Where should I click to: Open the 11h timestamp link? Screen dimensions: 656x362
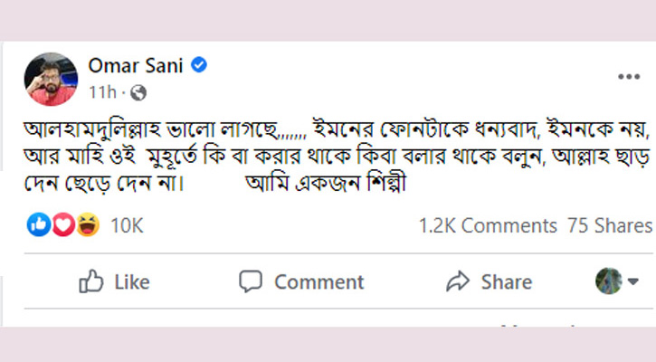100,91
